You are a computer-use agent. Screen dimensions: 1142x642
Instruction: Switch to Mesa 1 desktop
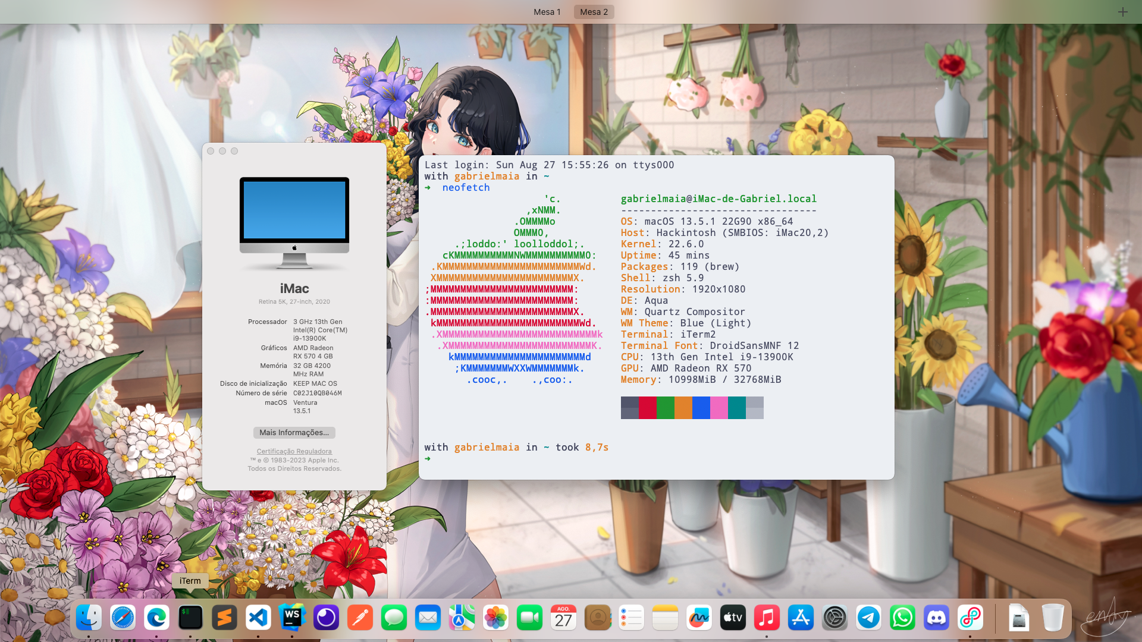(547, 12)
